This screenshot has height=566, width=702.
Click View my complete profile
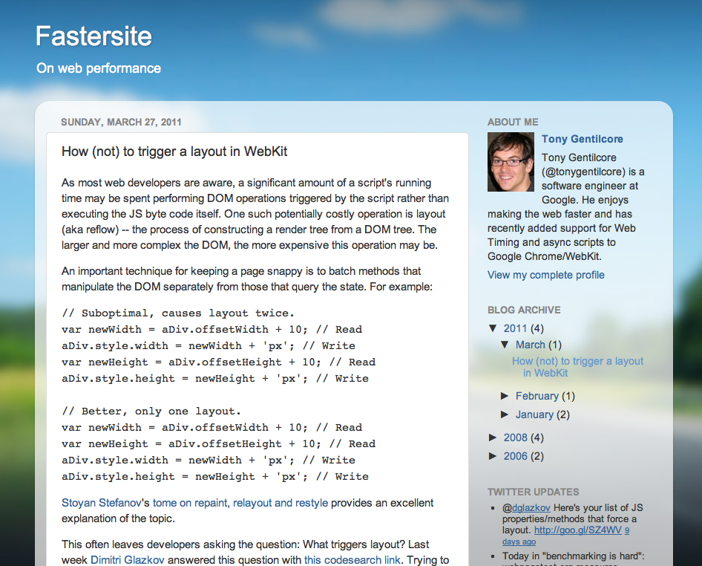(x=545, y=275)
